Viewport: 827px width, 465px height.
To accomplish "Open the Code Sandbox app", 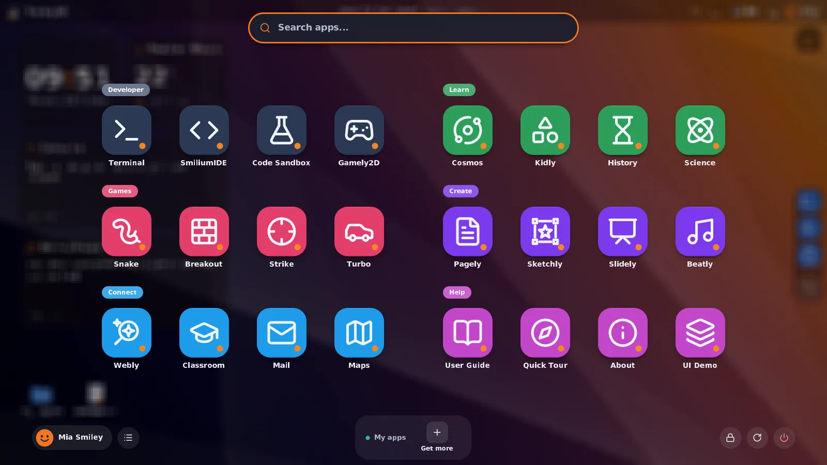I will coord(282,130).
